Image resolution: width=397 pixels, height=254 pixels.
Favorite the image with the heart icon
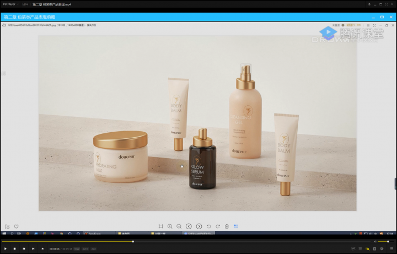click(x=16, y=226)
